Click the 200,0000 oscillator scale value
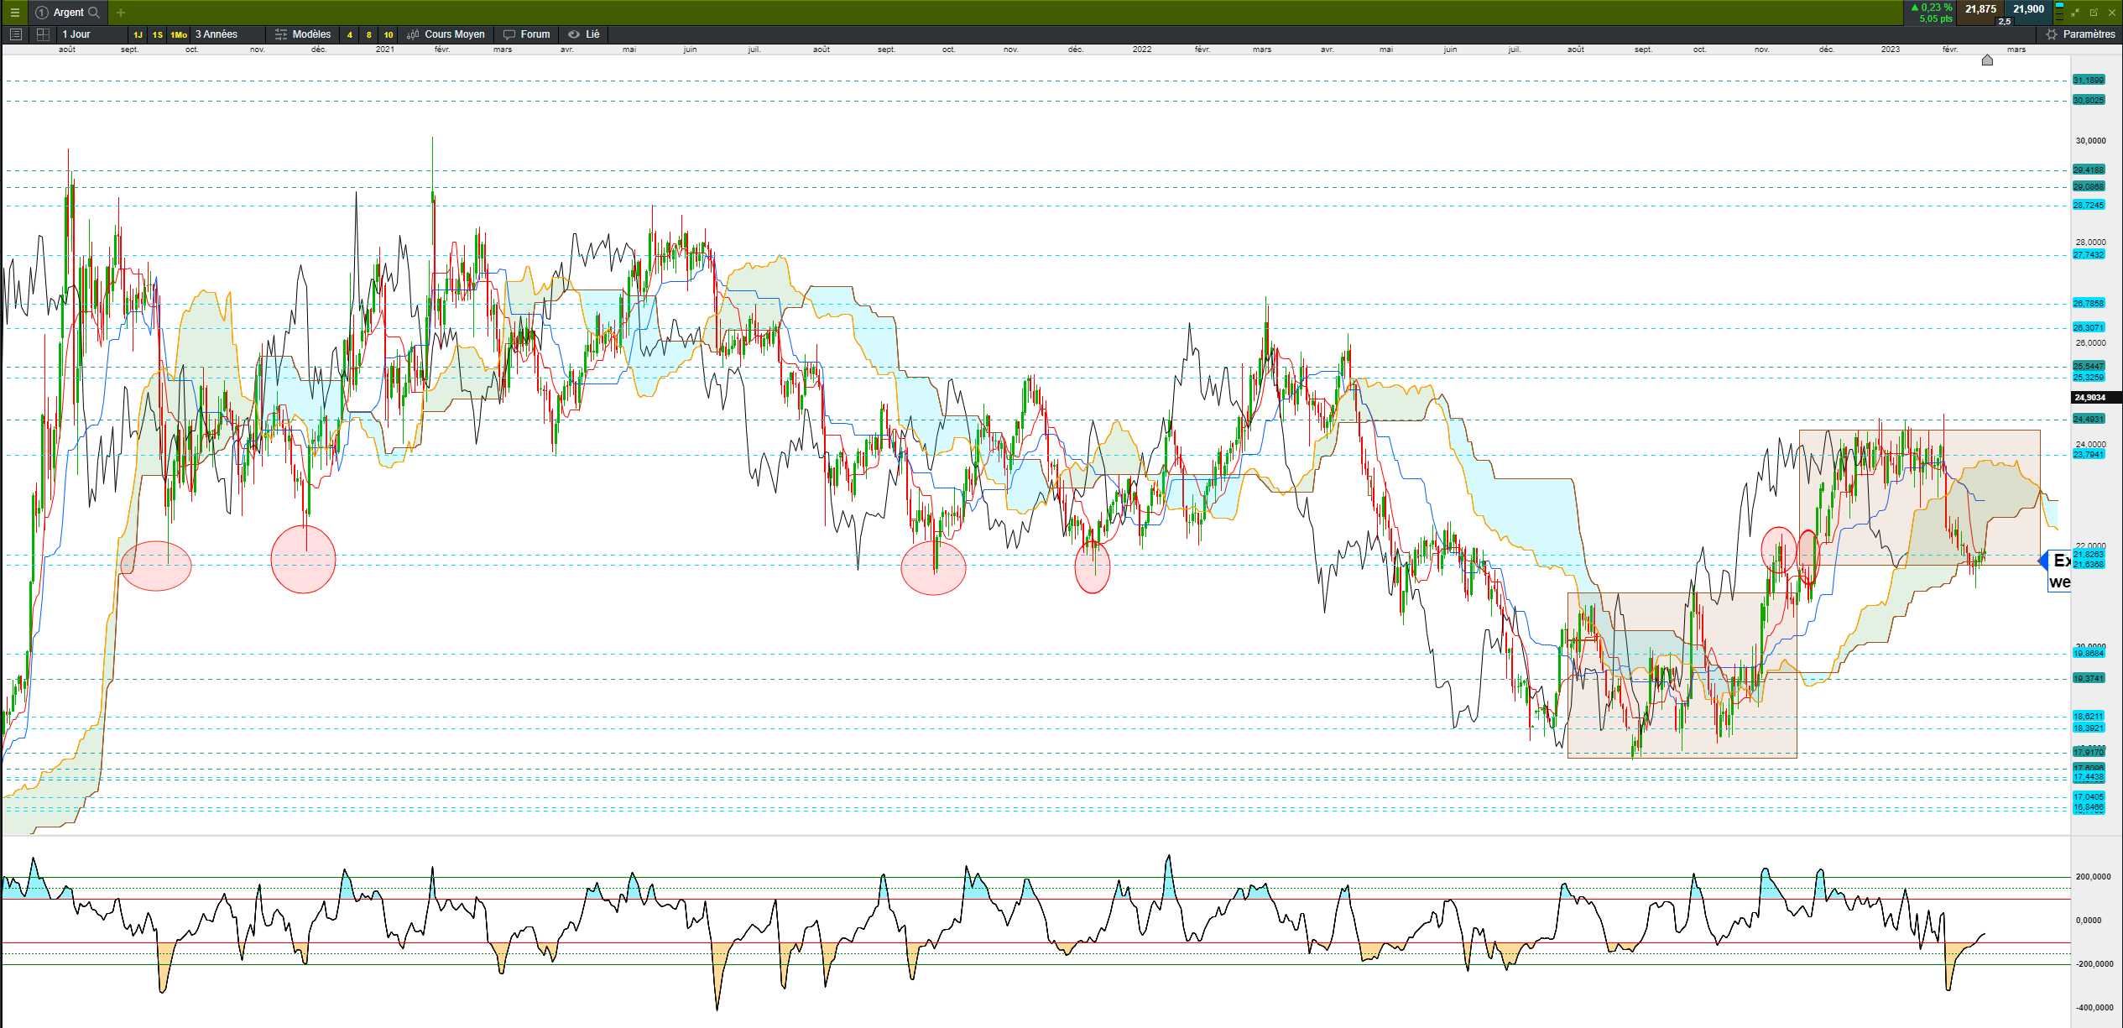 coord(2094,877)
